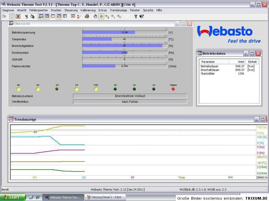Click the red X stop icon in toolbar
Viewport: 269px width, 201px height.
(x=18, y=16)
